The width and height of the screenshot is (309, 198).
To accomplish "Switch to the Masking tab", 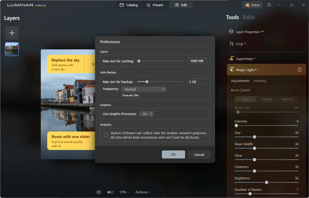I will (260, 81).
